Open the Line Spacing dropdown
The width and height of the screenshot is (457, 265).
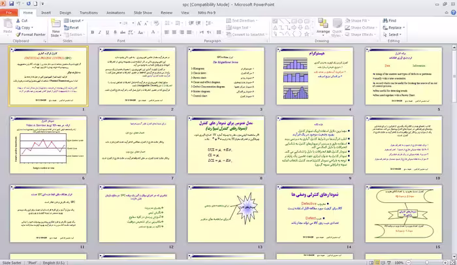pyautogui.click(x=209, y=23)
